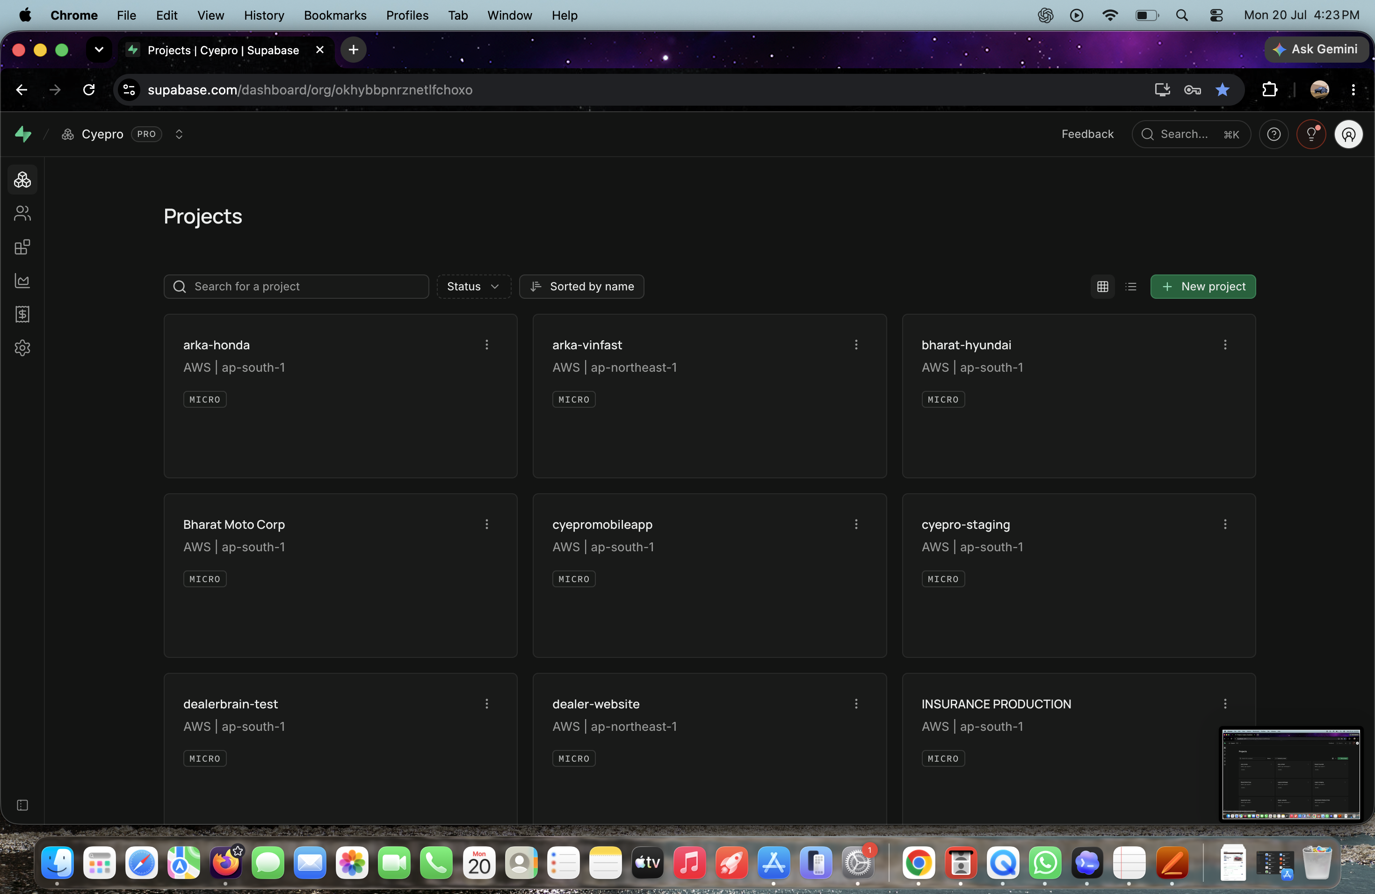This screenshot has height=894, width=1375.
Task: Expand the Cyepro organization switcher chevron
Action: point(179,134)
